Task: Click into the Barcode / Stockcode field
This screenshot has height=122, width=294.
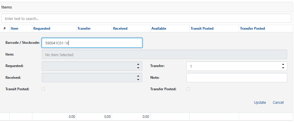Action: [92, 43]
